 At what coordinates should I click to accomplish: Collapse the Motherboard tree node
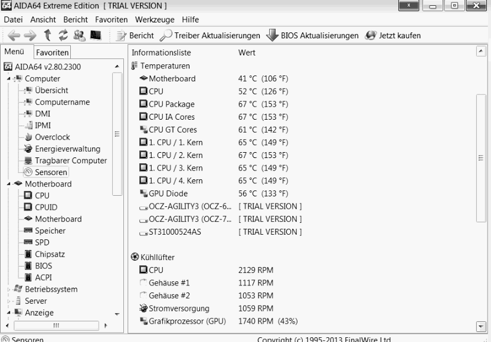[8, 184]
